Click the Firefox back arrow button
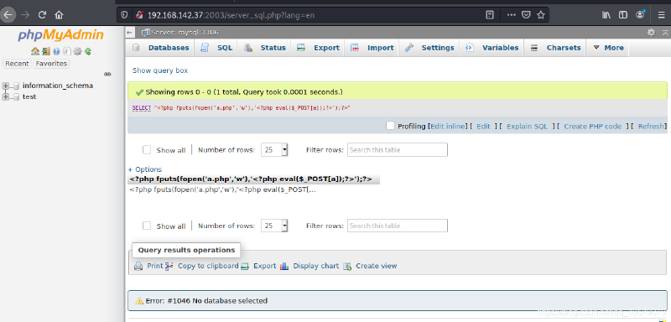Image resolution: width=671 pixels, height=322 pixels. tap(8, 15)
